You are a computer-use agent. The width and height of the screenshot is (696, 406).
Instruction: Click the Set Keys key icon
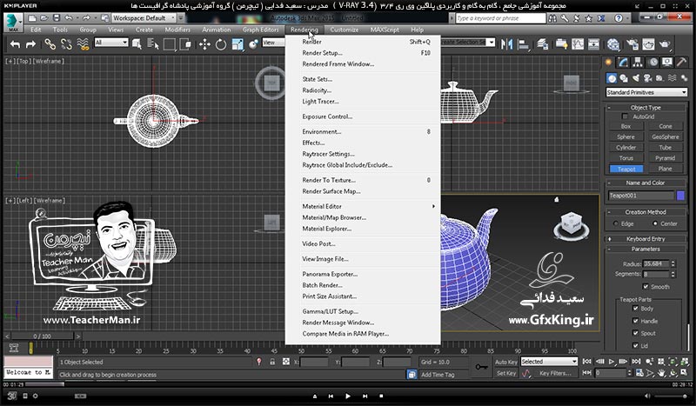click(481, 367)
